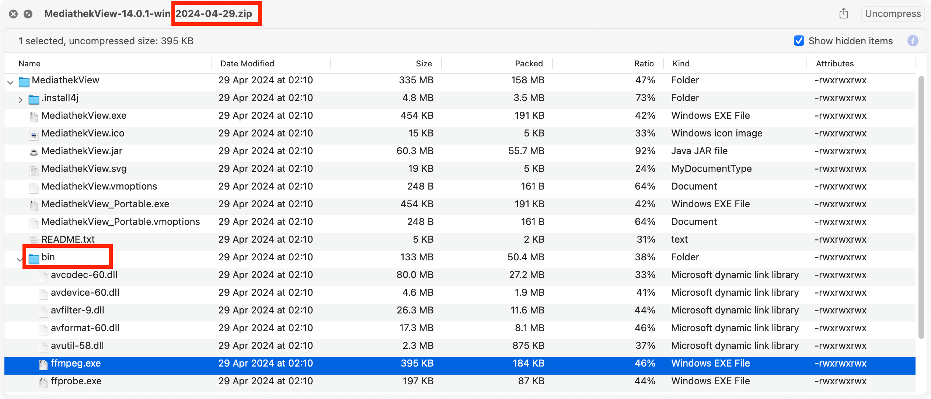Viewport: 931px width, 399px height.
Task: Click the MediathekView_Portable.exe file icon
Action: pos(34,205)
